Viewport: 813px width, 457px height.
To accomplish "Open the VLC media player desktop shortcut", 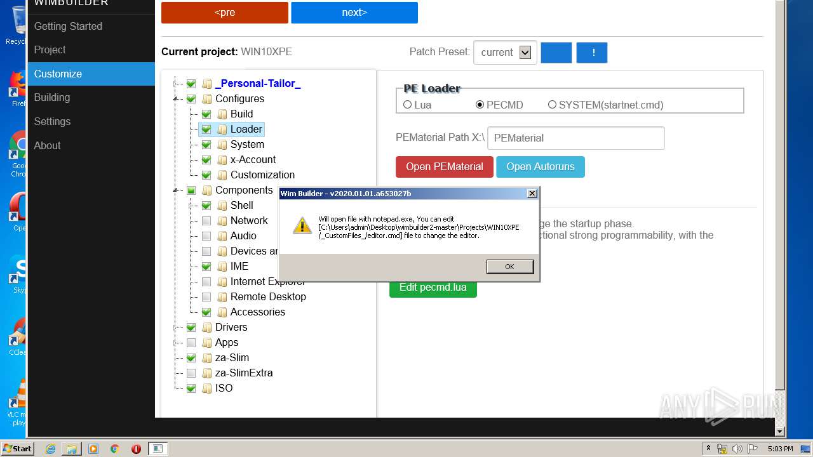I will click(x=18, y=402).
